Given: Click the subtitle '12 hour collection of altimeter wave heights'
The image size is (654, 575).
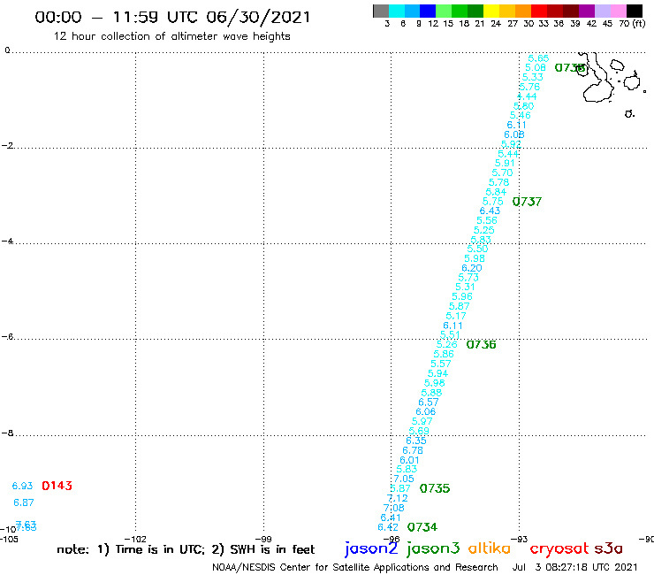Looking at the screenshot, I should pyautogui.click(x=171, y=36).
